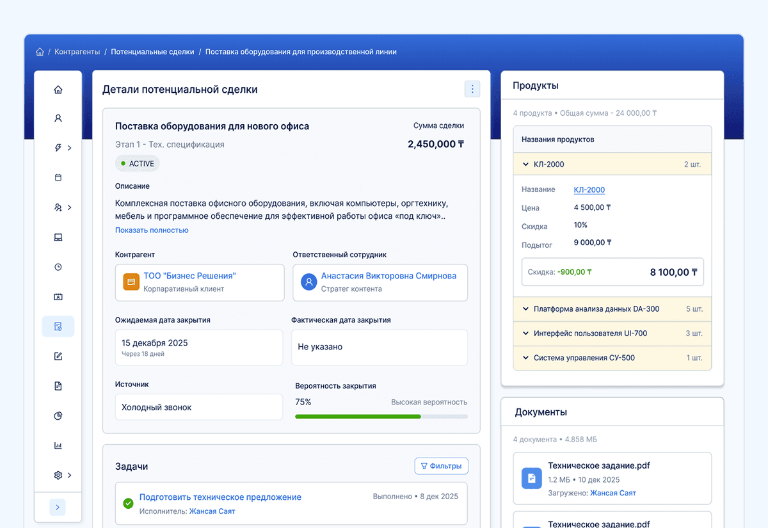This screenshot has height=528, width=768.
Task: Click the edit pencil icon in sidebar
Action: (58, 356)
